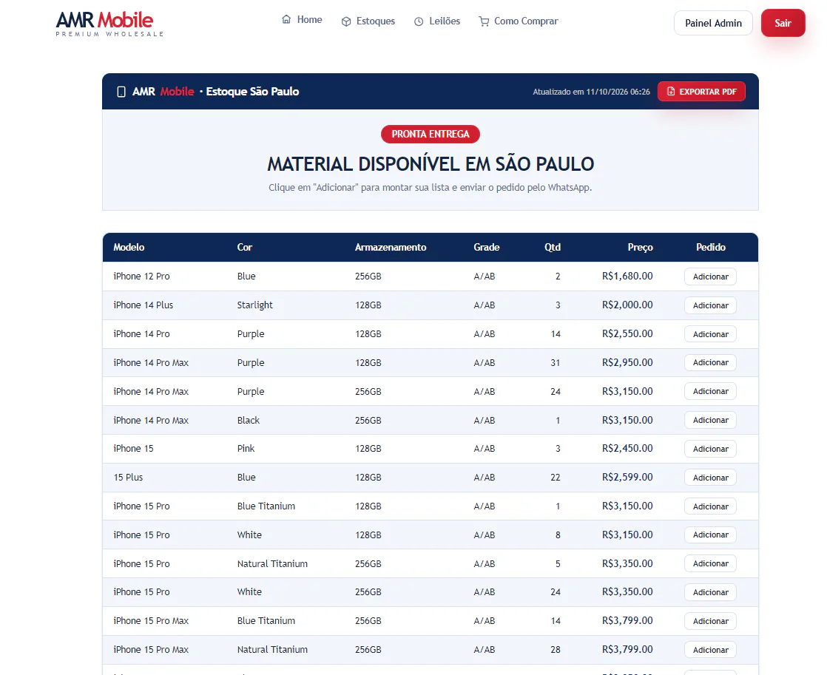Log out with the Sair button
Screen dimensions: 827x675
coord(783,23)
